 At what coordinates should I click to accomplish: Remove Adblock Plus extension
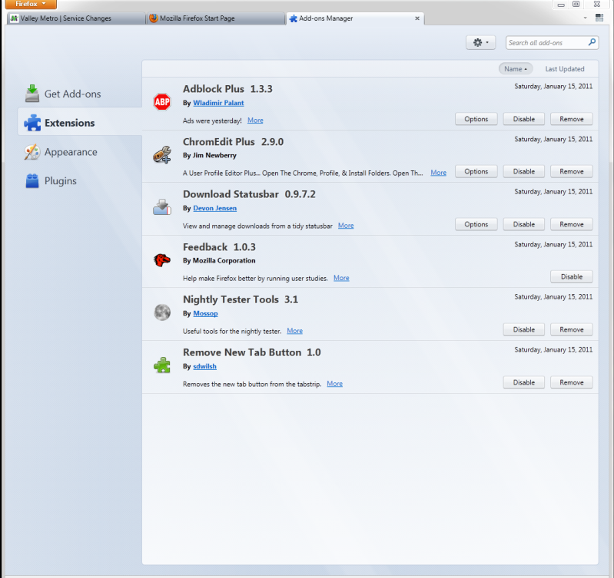coord(571,119)
